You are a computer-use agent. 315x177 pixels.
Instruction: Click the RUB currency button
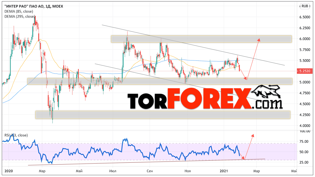pos(305,6)
